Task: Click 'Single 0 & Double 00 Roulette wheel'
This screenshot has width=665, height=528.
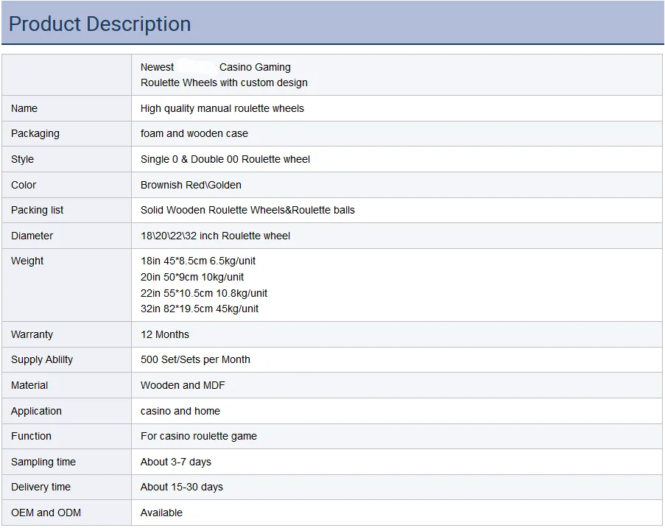Action: coord(225,159)
